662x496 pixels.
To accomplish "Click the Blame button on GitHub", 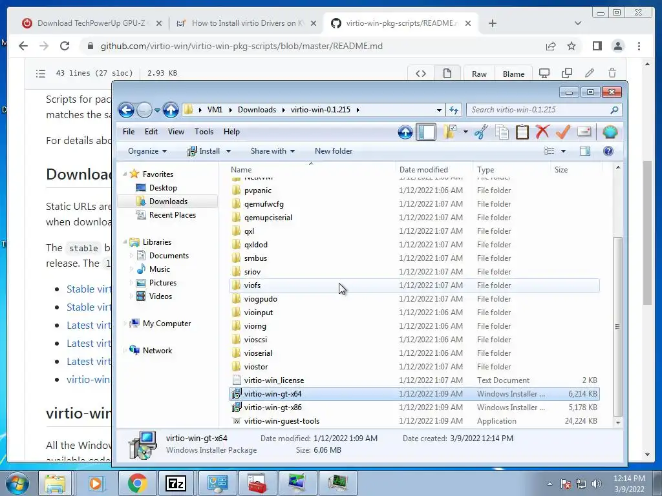I will click(x=513, y=74).
